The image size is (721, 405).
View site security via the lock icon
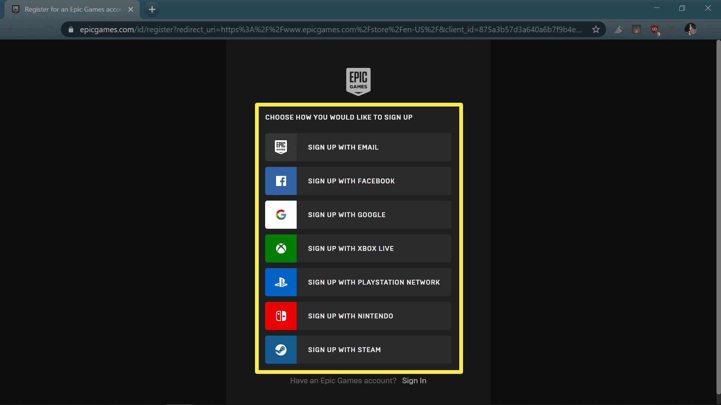pos(71,29)
